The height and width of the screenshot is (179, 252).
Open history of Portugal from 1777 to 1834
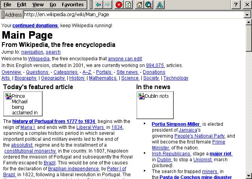pyautogui.click(x=54, y=121)
